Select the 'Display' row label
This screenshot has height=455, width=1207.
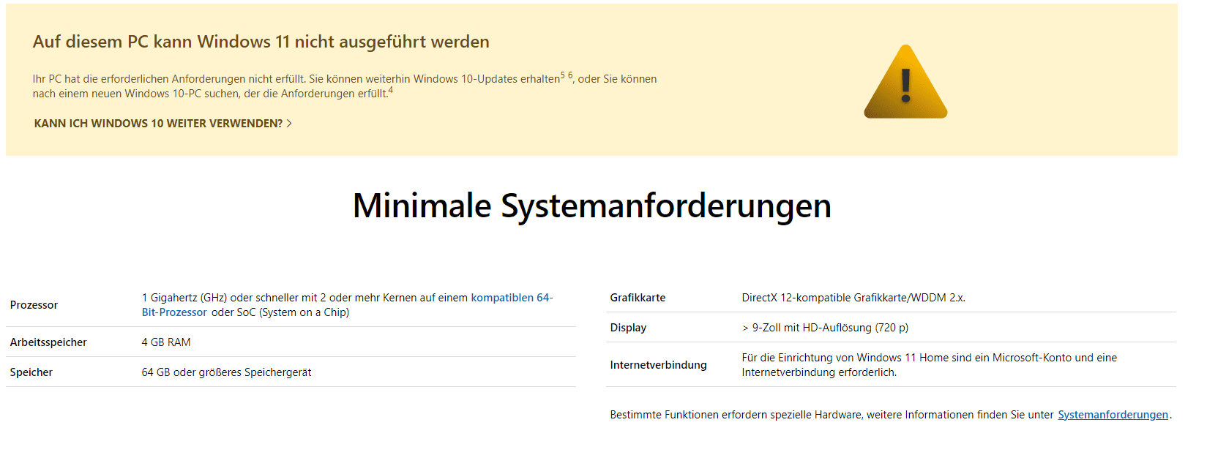tap(628, 328)
